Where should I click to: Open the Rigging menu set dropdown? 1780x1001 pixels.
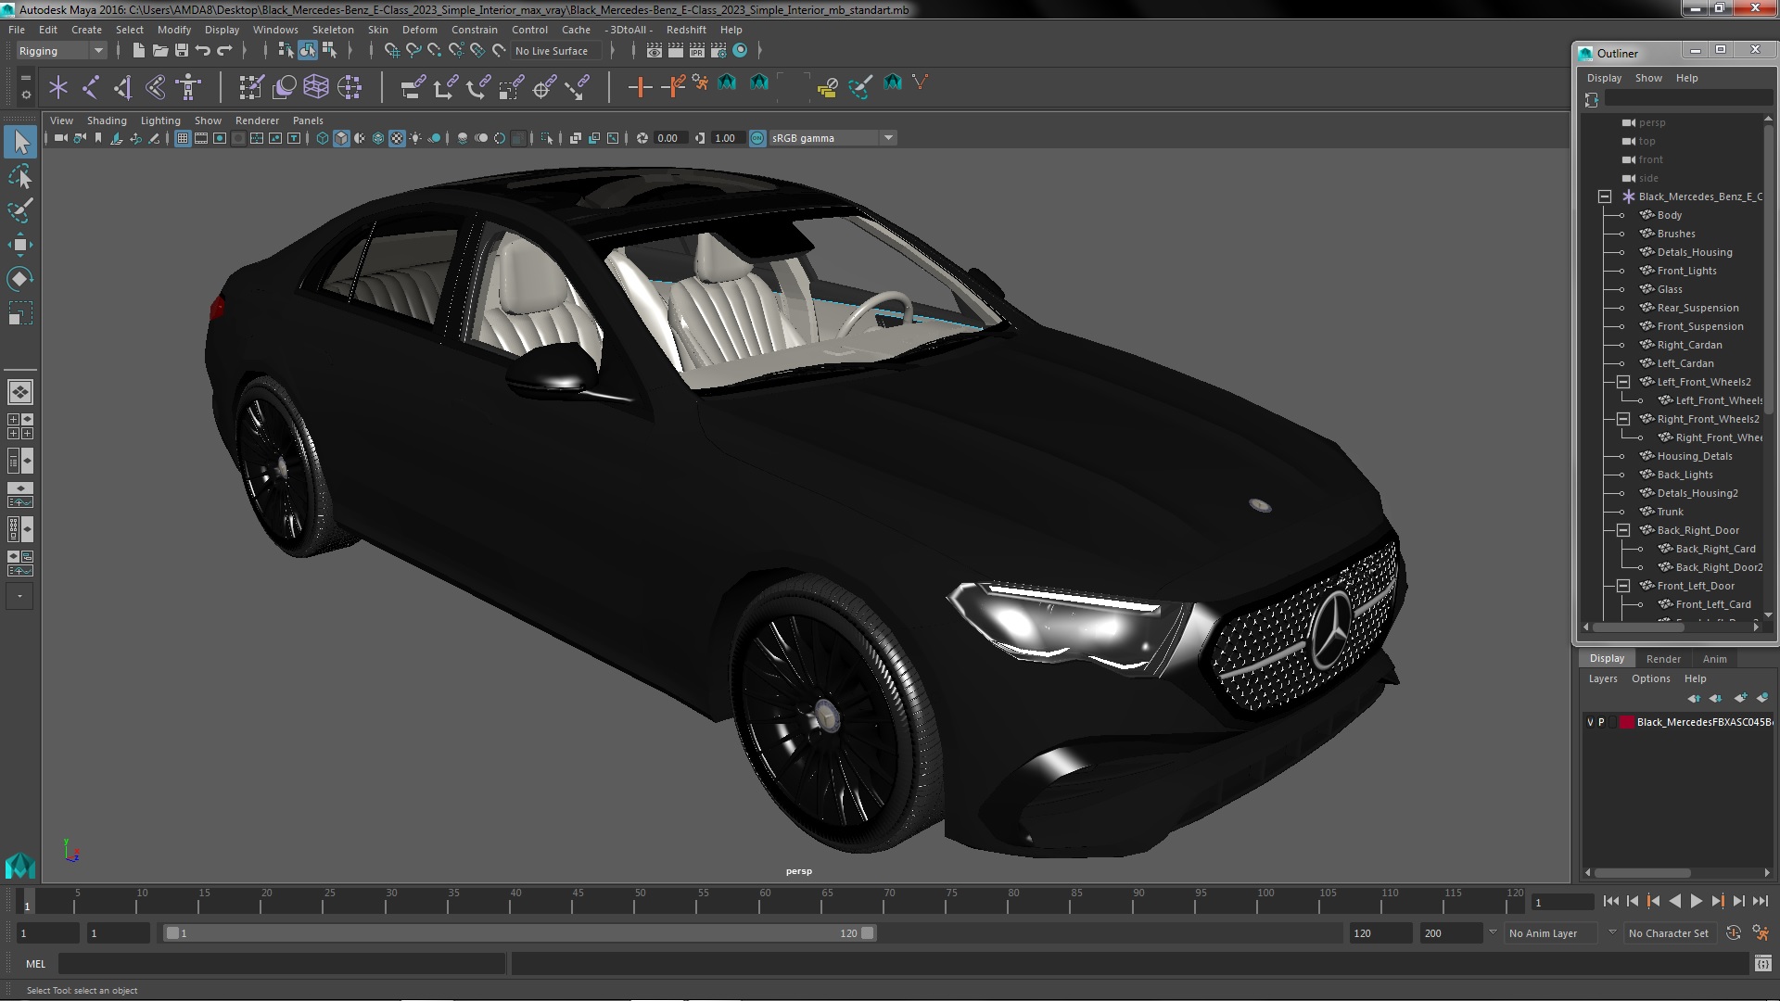click(x=61, y=51)
